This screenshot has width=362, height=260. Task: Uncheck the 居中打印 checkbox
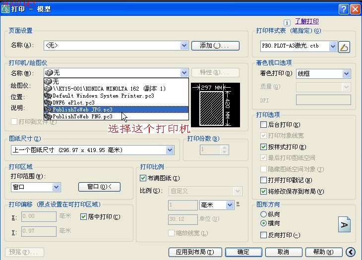click(83, 217)
